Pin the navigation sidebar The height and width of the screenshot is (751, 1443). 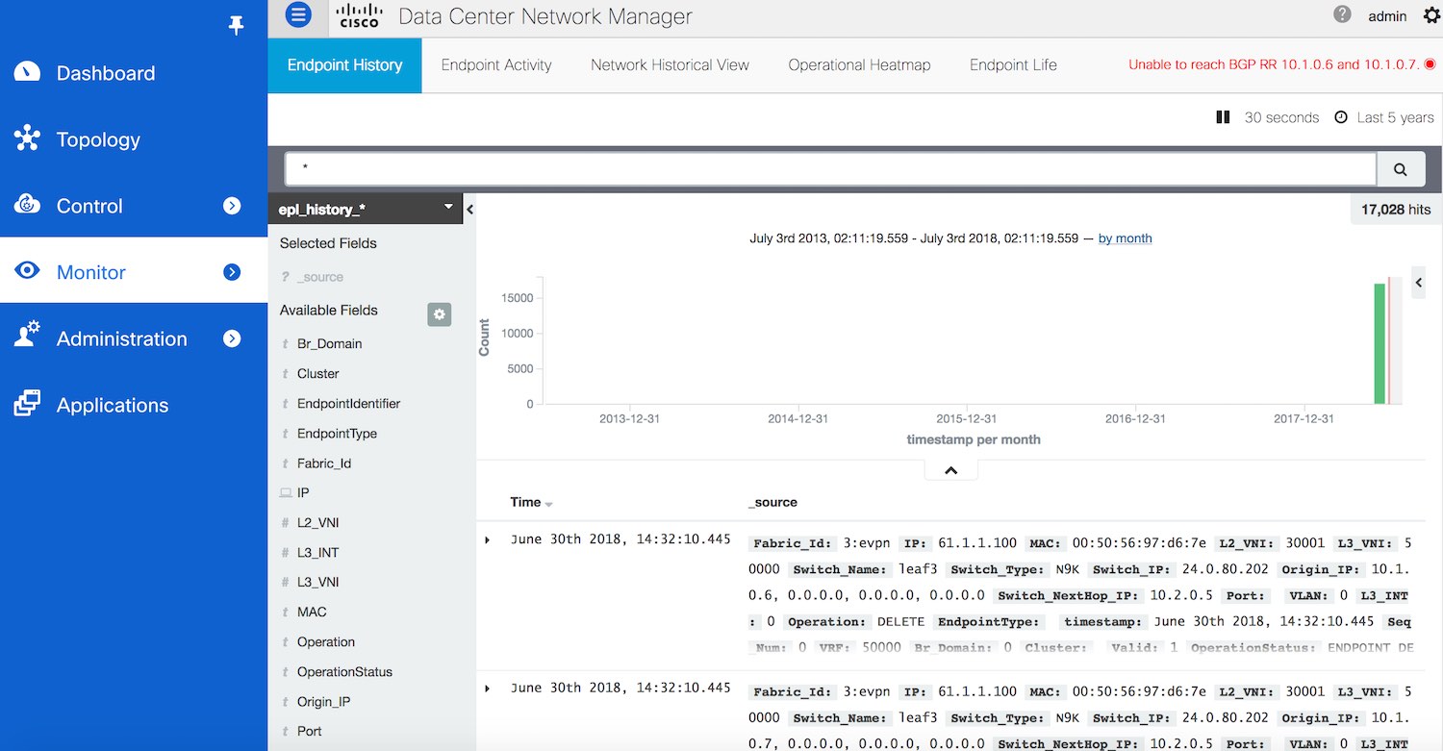pyautogui.click(x=236, y=26)
